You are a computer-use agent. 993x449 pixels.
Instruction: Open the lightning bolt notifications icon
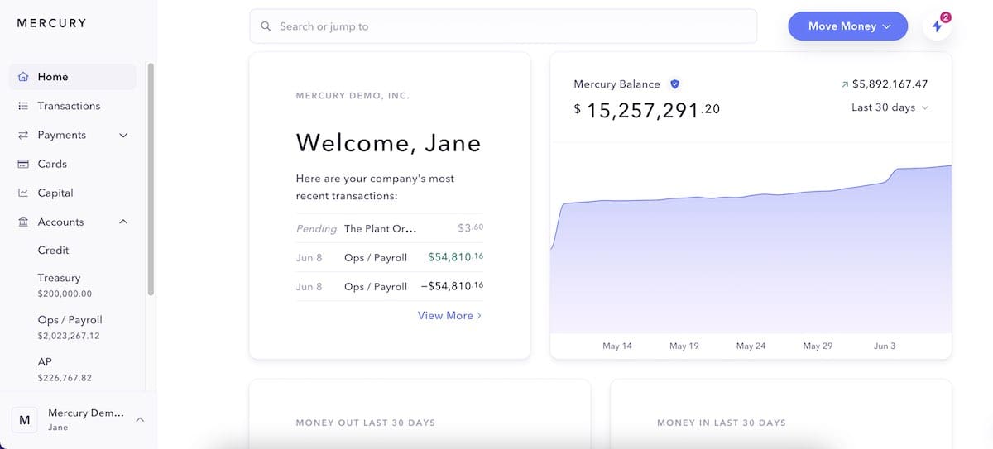[938, 26]
